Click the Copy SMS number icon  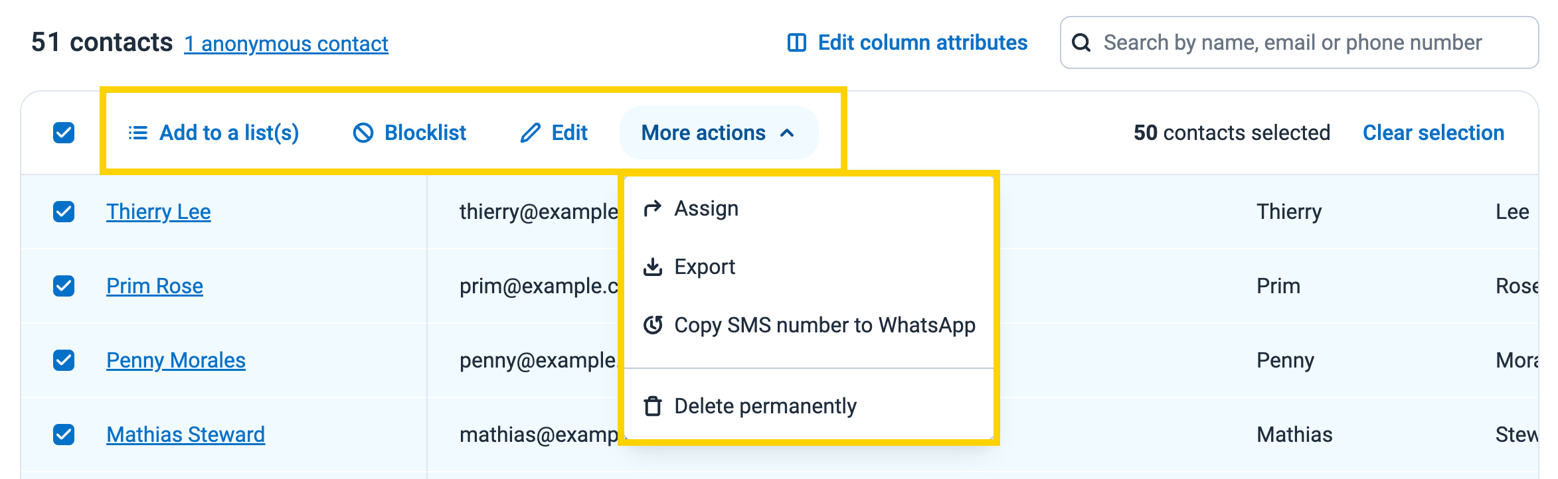(653, 325)
